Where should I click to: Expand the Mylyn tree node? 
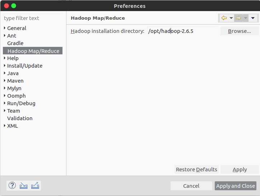click(5, 88)
